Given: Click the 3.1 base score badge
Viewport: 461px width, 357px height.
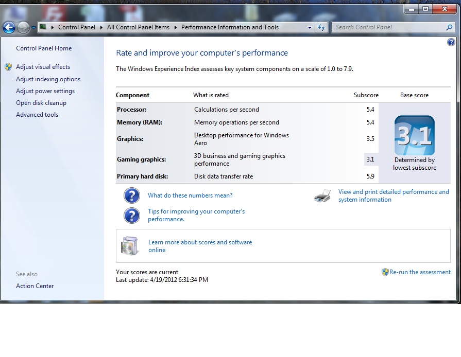Looking at the screenshot, I should (414, 135).
